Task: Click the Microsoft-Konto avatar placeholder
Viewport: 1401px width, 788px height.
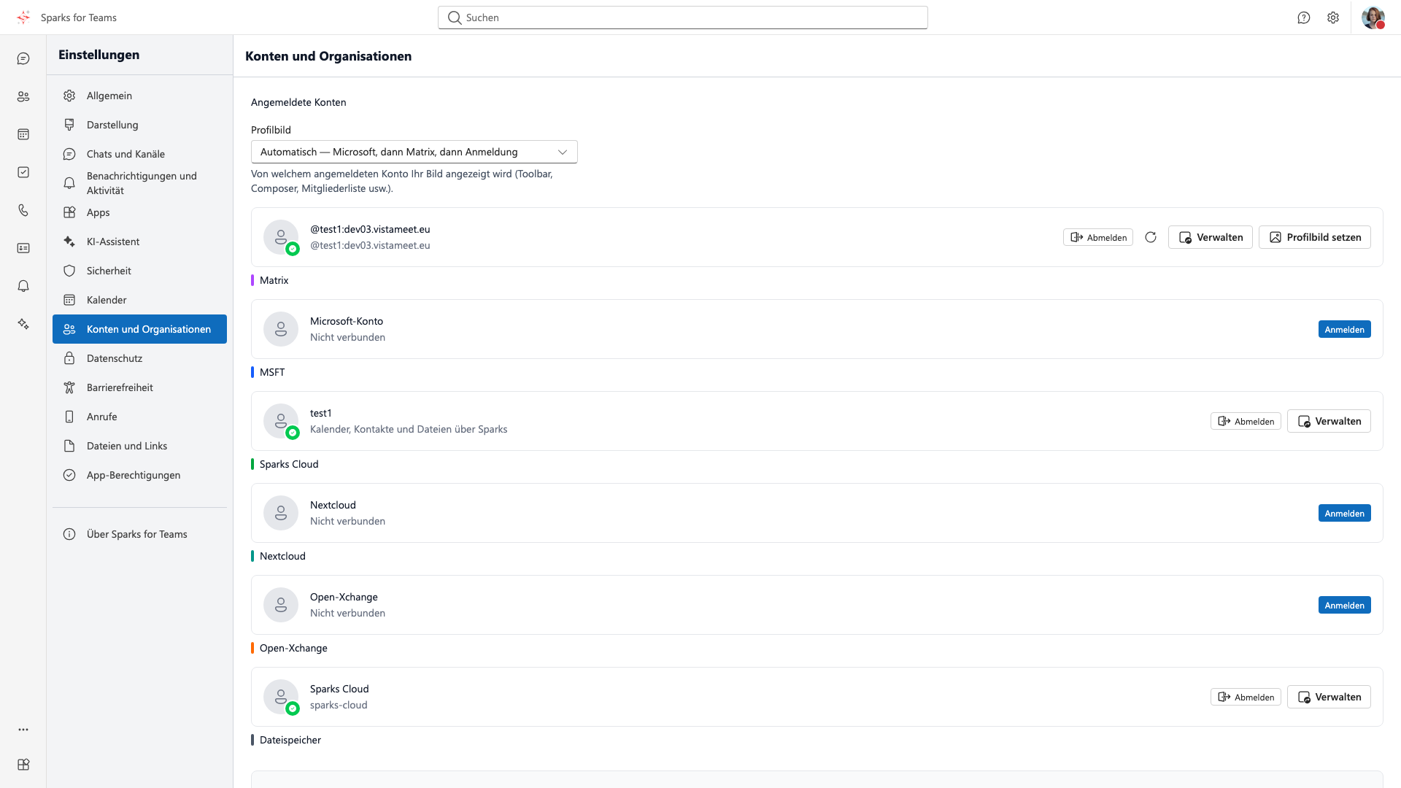Action: coord(281,329)
